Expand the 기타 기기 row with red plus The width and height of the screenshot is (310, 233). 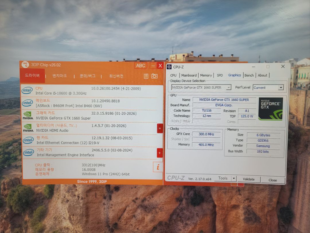(x=160, y=153)
